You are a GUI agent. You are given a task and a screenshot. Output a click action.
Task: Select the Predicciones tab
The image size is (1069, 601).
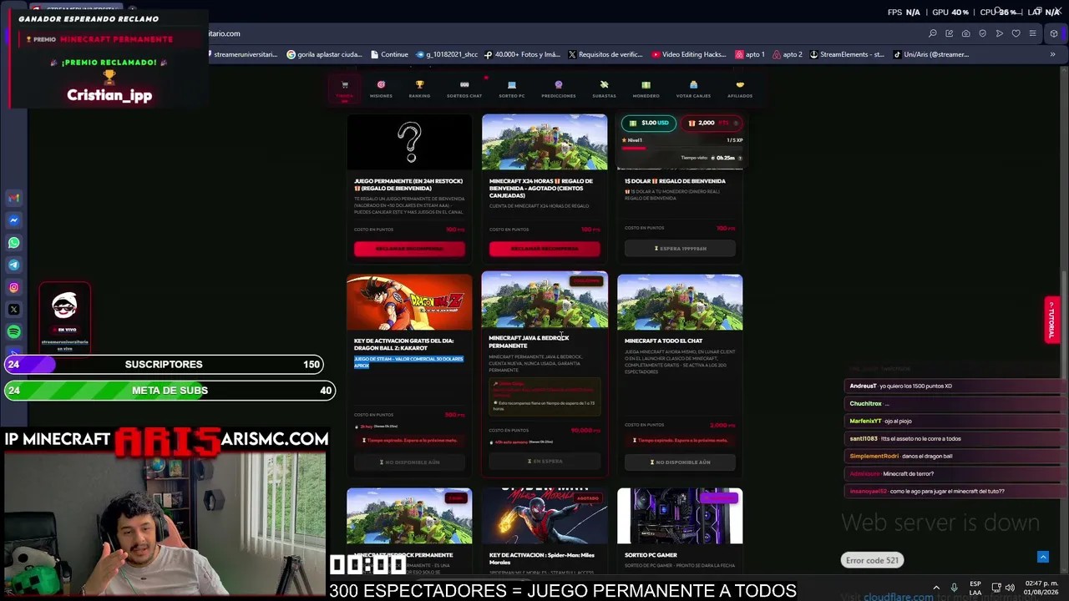pyautogui.click(x=559, y=88)
